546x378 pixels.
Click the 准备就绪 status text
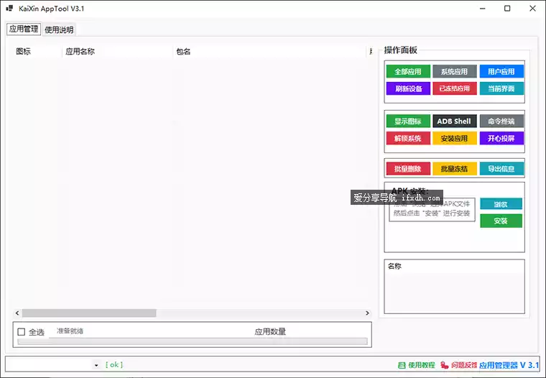70,331
